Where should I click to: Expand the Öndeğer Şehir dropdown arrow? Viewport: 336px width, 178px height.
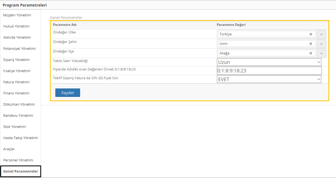coord(321,44)
